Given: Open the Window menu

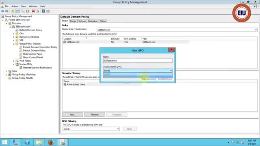Looking at the screenshot, I should point(33,6).
